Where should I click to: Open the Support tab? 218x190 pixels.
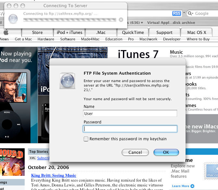(164, 32)
